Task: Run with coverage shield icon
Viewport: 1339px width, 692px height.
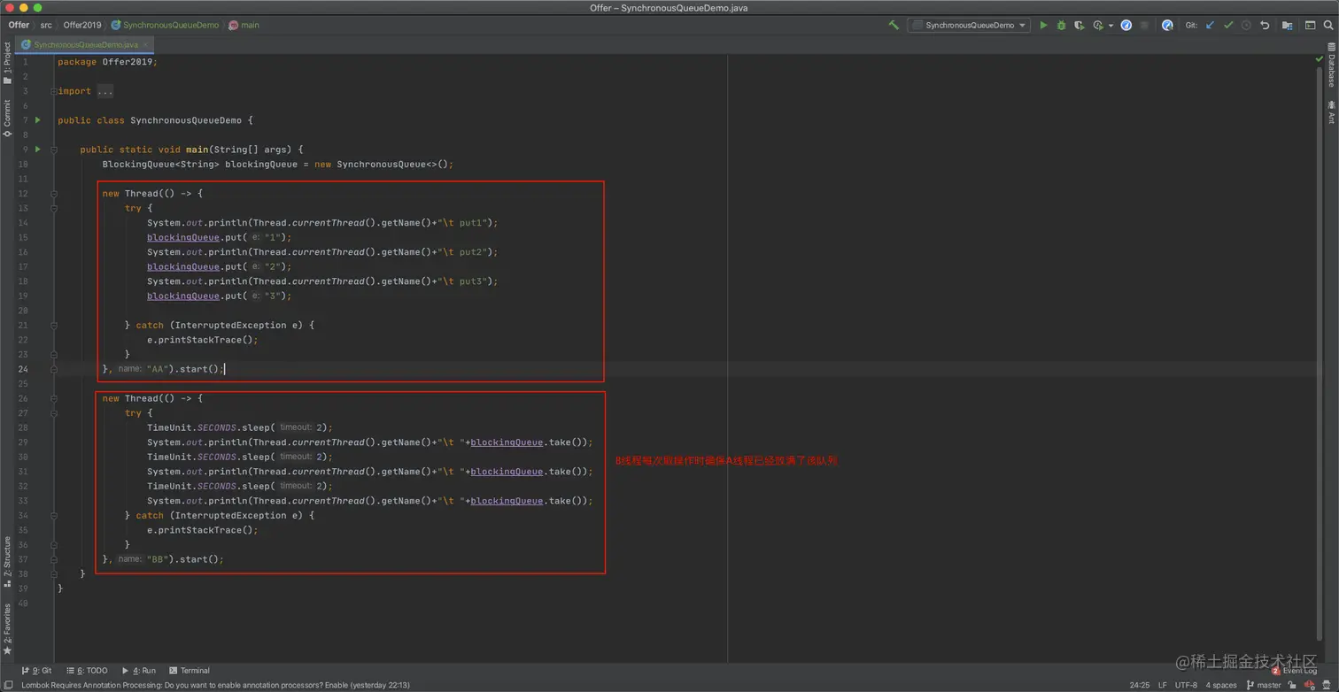Action: [1079, 26]
